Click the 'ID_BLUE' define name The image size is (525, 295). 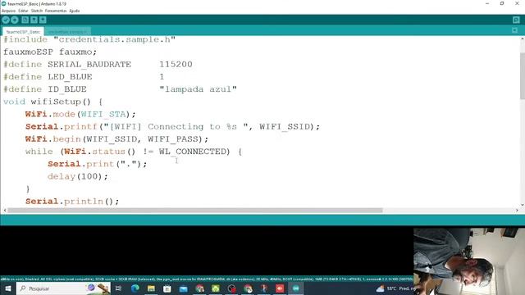(x=67, y=89)
